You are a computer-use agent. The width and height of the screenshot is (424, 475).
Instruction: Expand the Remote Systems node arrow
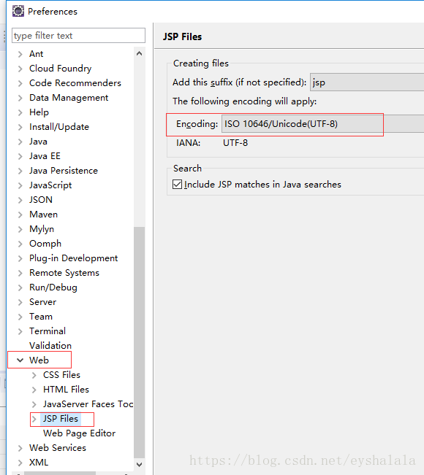point(20,273)
